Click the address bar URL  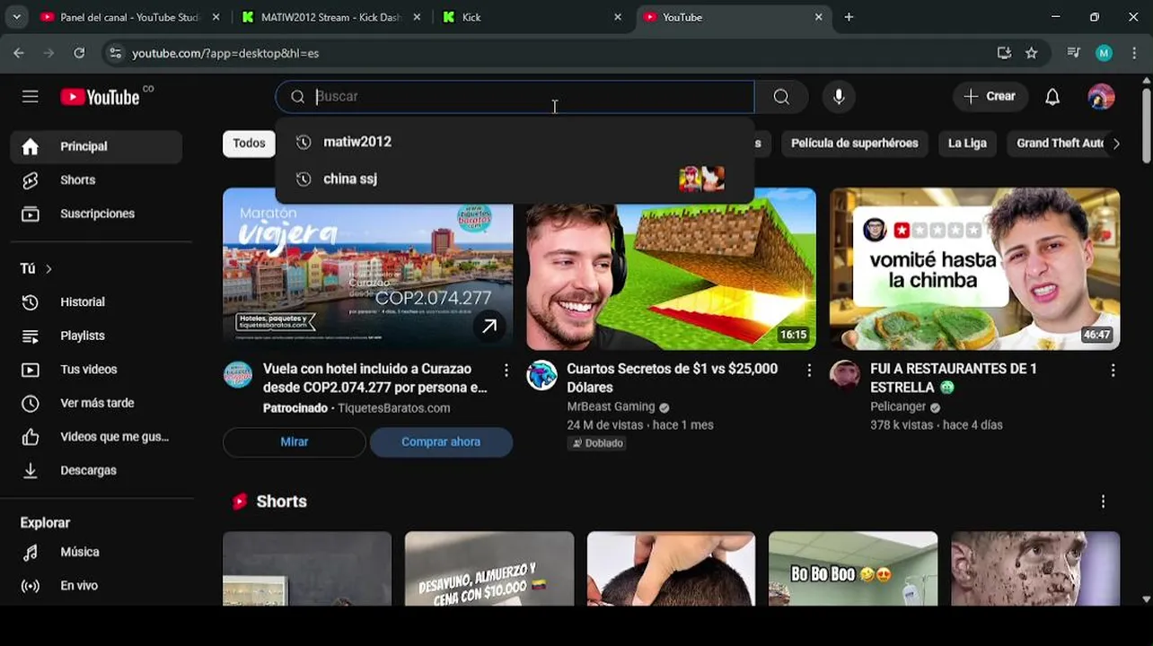pyautogui.click(x=225, y=54)
